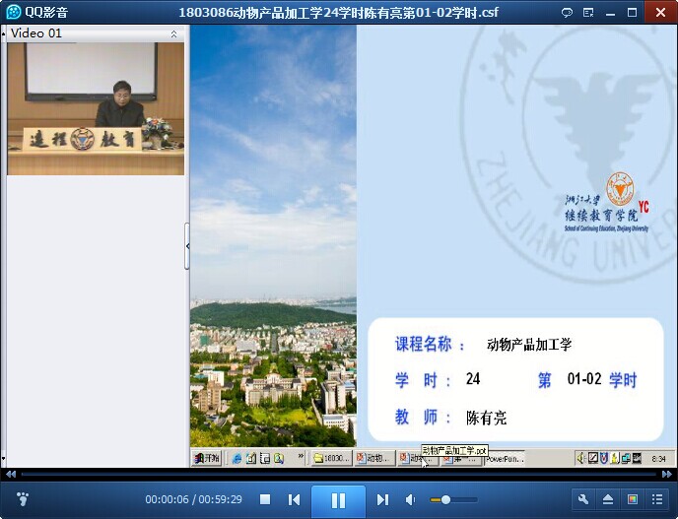Image resolution: width=678 pixels, height=519 pixels.
Task: Click Internet Explorer icon in recorded taskbar
Action: point(237,459)
